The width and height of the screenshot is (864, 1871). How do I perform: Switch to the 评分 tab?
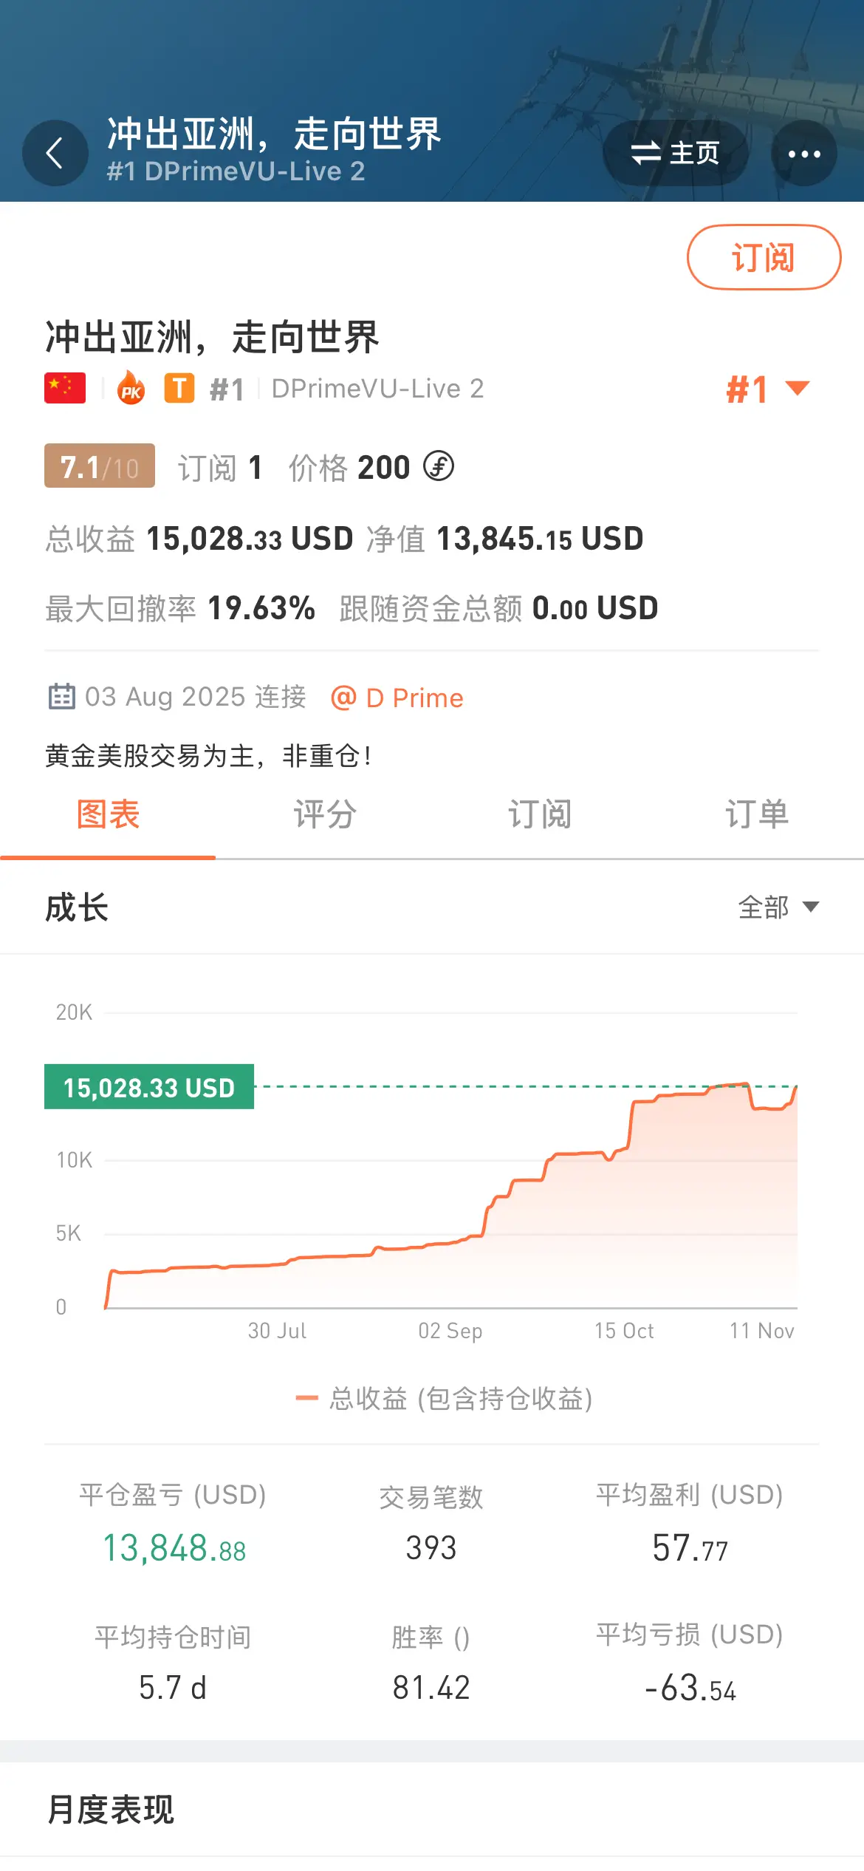click(x=324, y=815)
